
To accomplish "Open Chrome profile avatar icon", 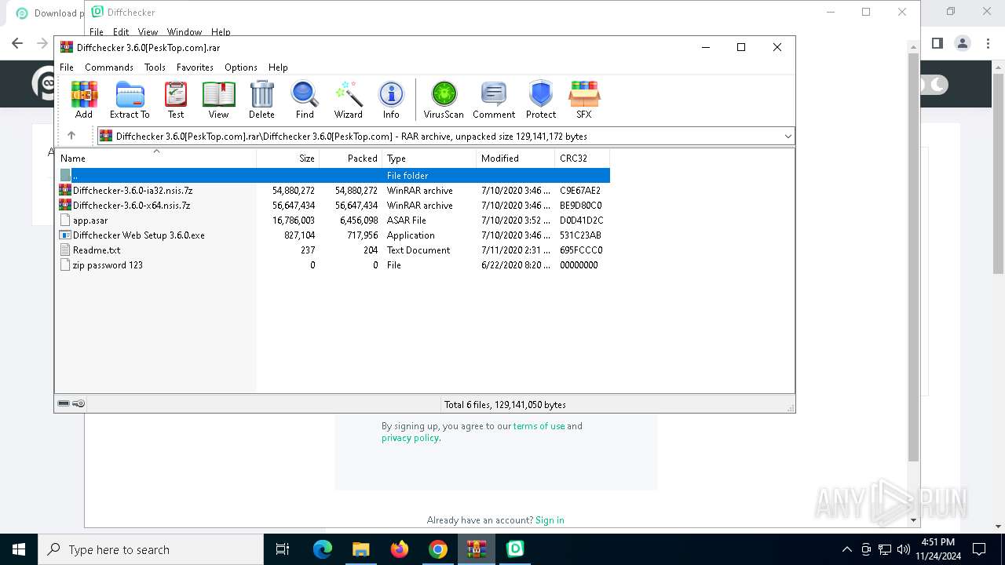I will click(963, 43).
